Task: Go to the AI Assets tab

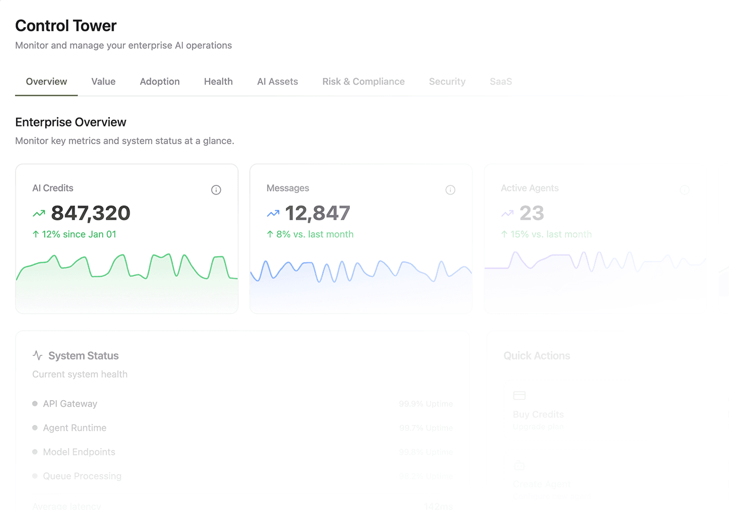Action: click(x=278, y=82)
